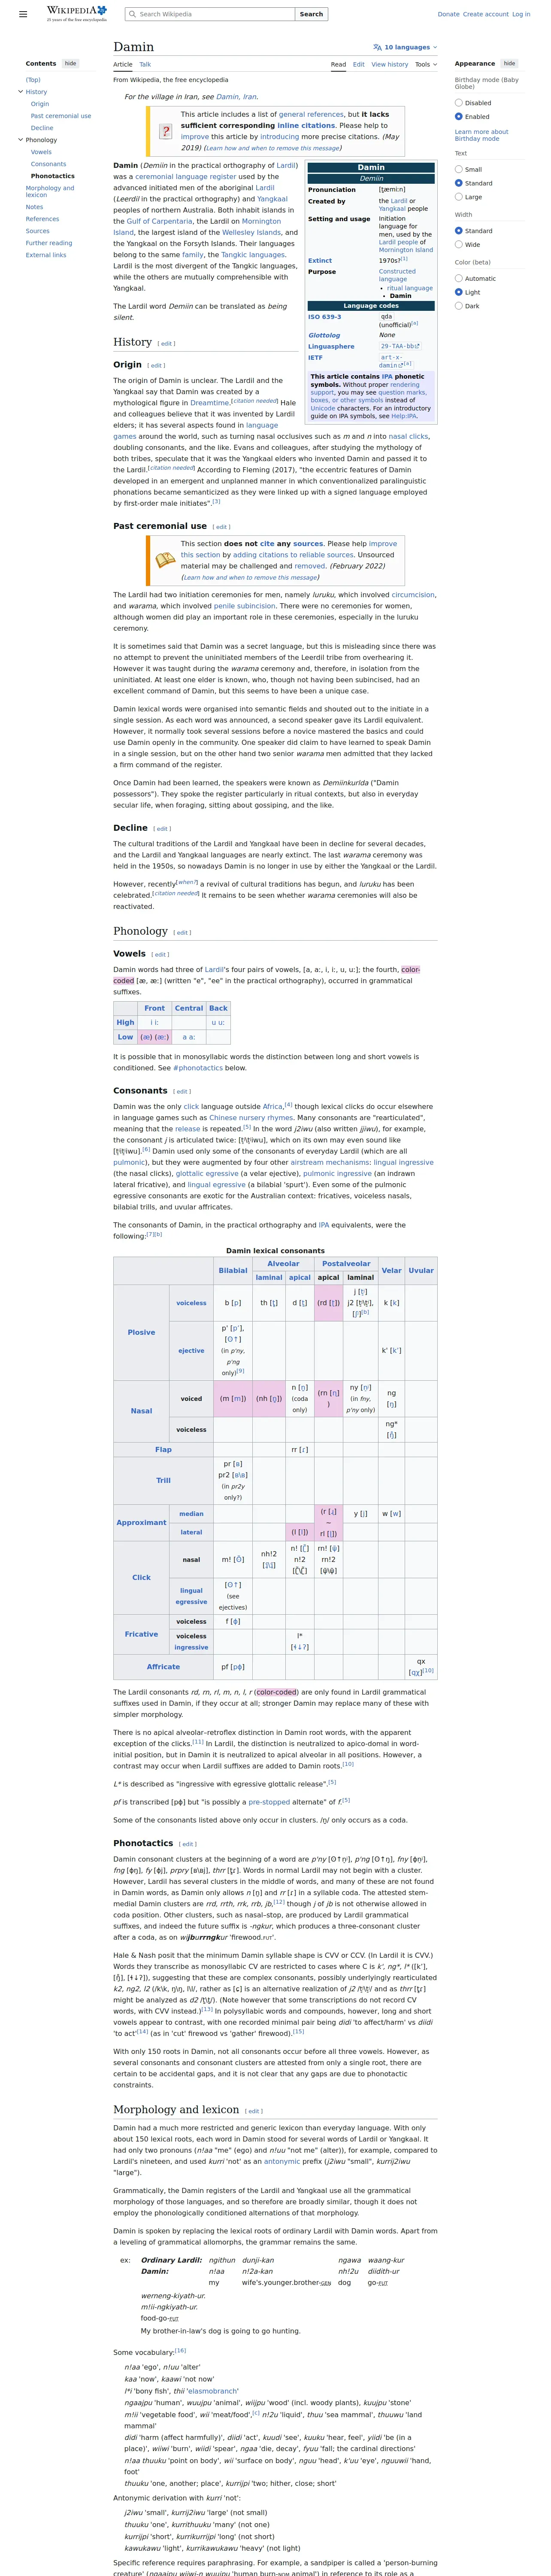The image size is (551, 2576).
Task: Click the language translation icon
Action: (x=377, y=47)
